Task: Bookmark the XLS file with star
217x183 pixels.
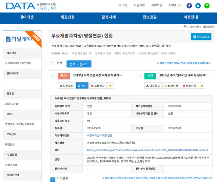Action: (x=202, y=86)
